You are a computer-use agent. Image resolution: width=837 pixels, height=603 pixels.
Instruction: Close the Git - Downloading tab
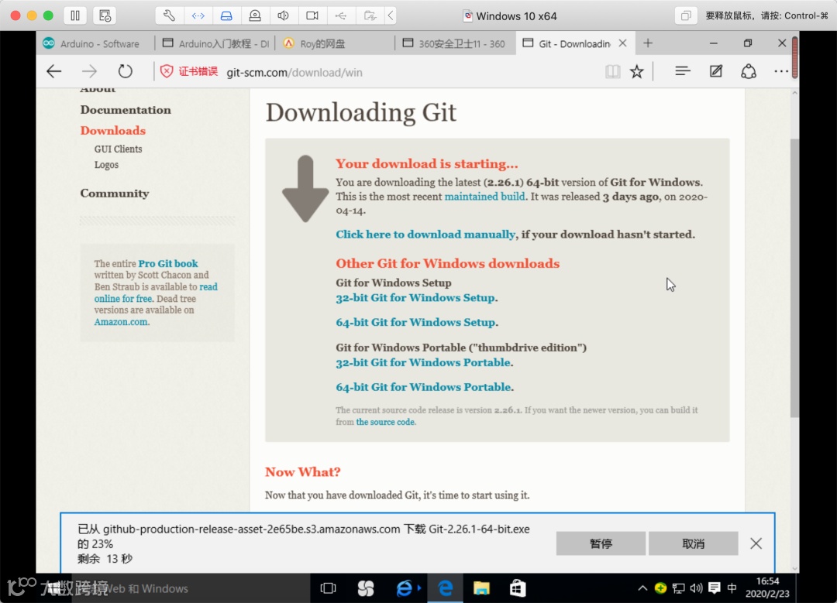[x=622, y=43]
